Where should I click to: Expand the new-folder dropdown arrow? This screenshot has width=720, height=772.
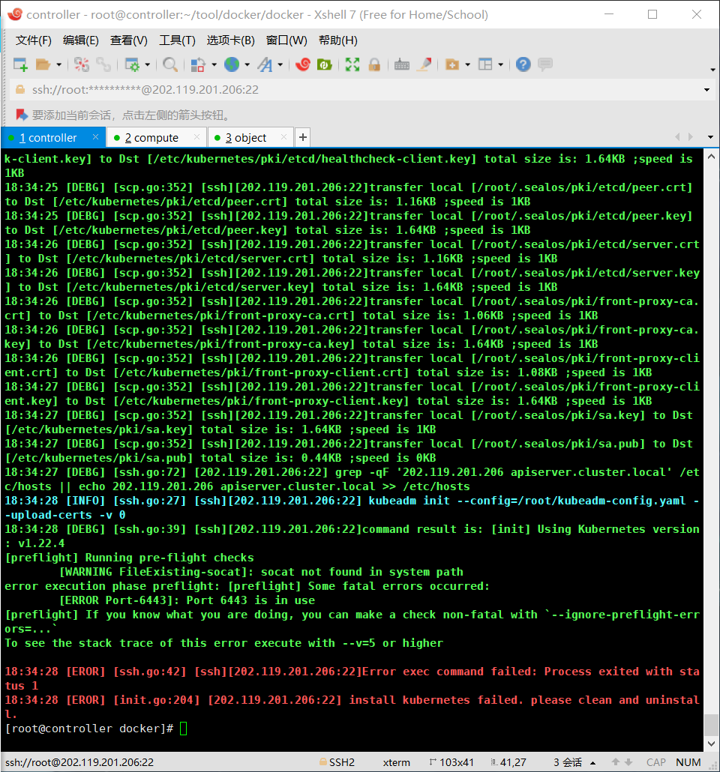coord(468,64)
